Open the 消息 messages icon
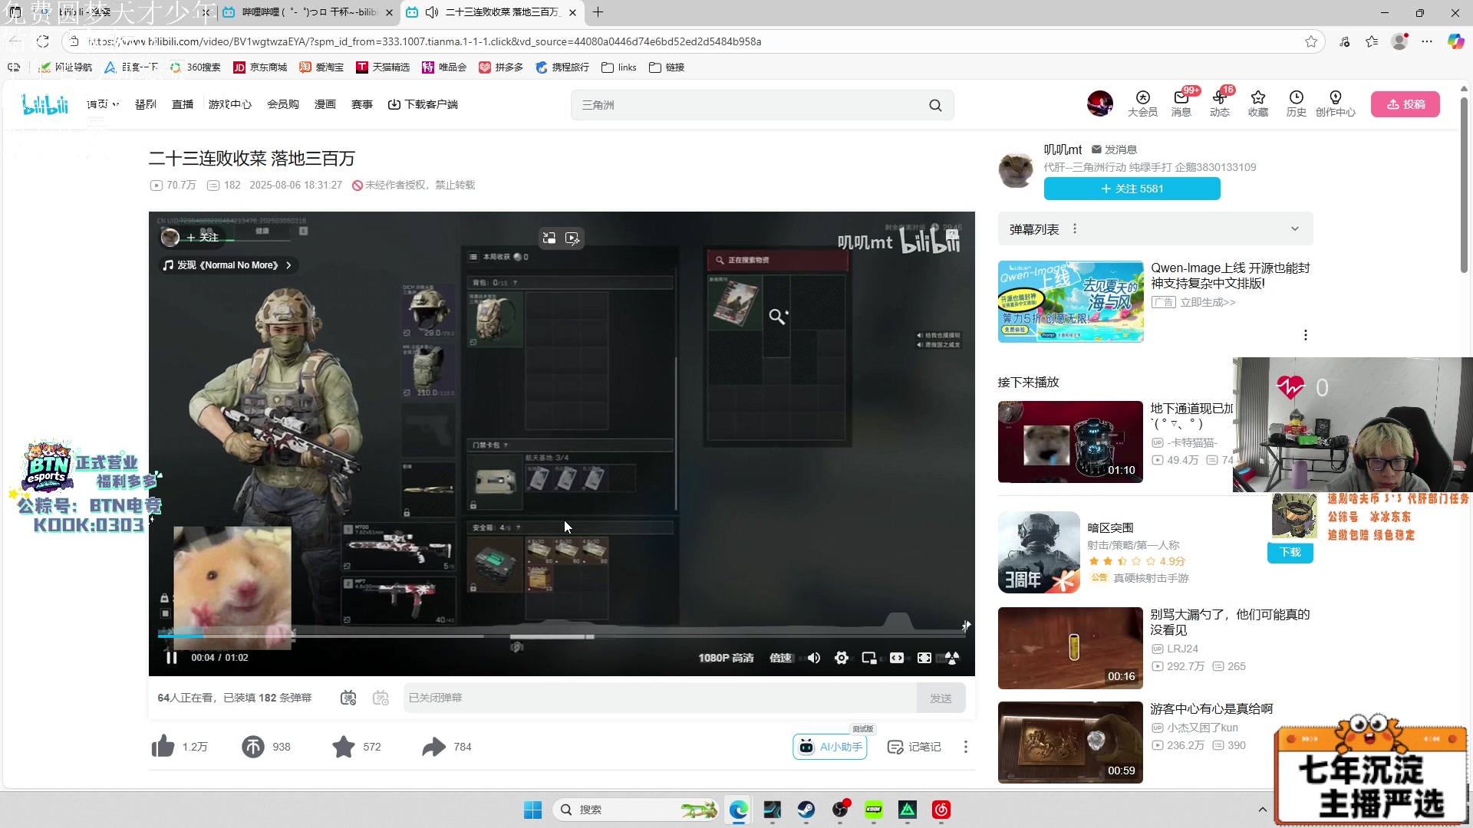 pyautogui.click(x=1181, y=103)
